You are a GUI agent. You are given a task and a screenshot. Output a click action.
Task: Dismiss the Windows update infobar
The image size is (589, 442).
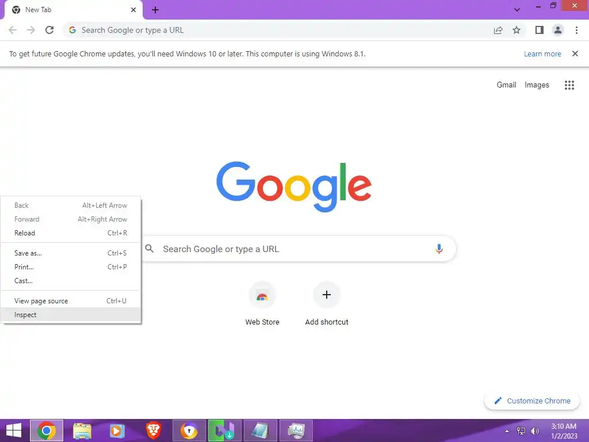(575, 54)
